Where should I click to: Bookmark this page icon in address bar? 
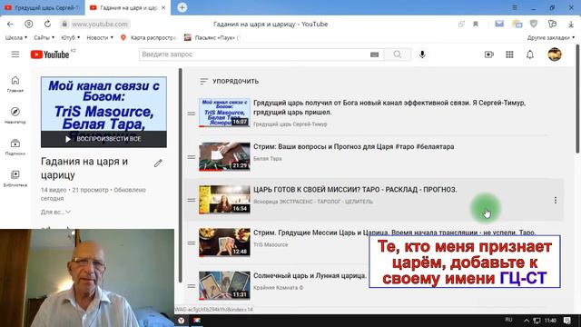(476, 25)
